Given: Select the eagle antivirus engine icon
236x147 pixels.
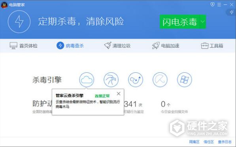Looking at the screenshot, I should (111, 80).
